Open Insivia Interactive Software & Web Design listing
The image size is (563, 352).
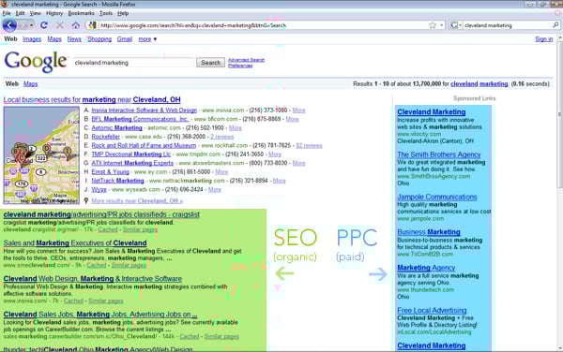click(144, 110)
